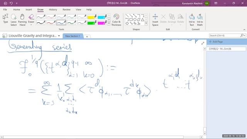Convert equation with Ink to Math
Screen dimensions: 247x139
tap(200, 20)
